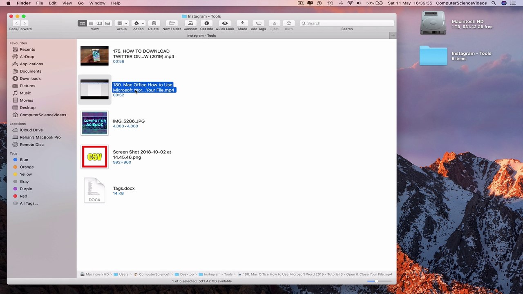Select the CSV screenshot thumbnail
The width and height of the screenshot is (523, 294).
(x=94, y=157)
